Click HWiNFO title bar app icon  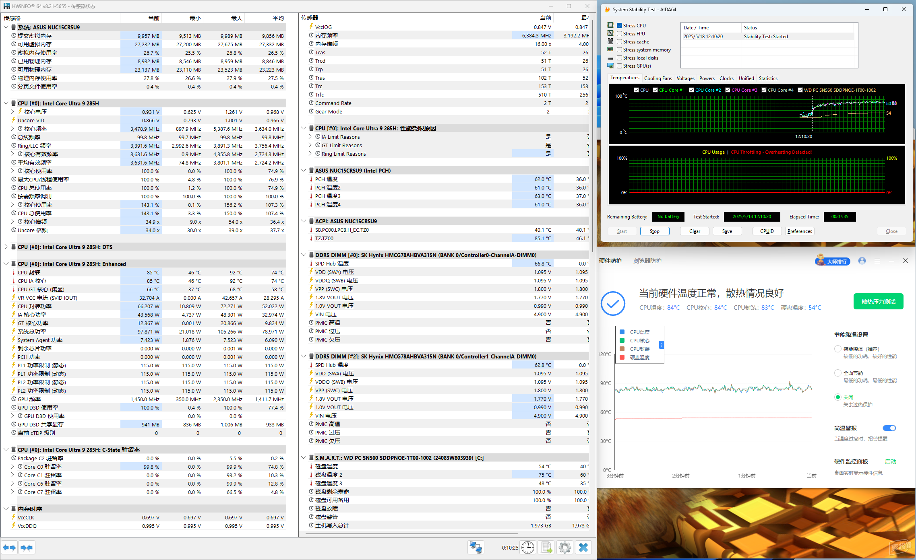point(7,6)
